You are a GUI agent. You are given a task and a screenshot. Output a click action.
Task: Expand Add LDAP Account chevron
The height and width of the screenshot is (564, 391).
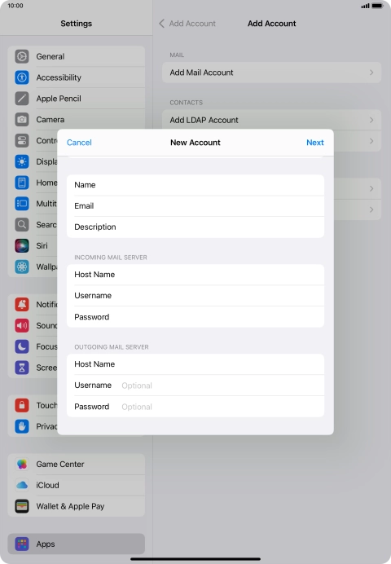pyautogui.click(x=371, y=120)
